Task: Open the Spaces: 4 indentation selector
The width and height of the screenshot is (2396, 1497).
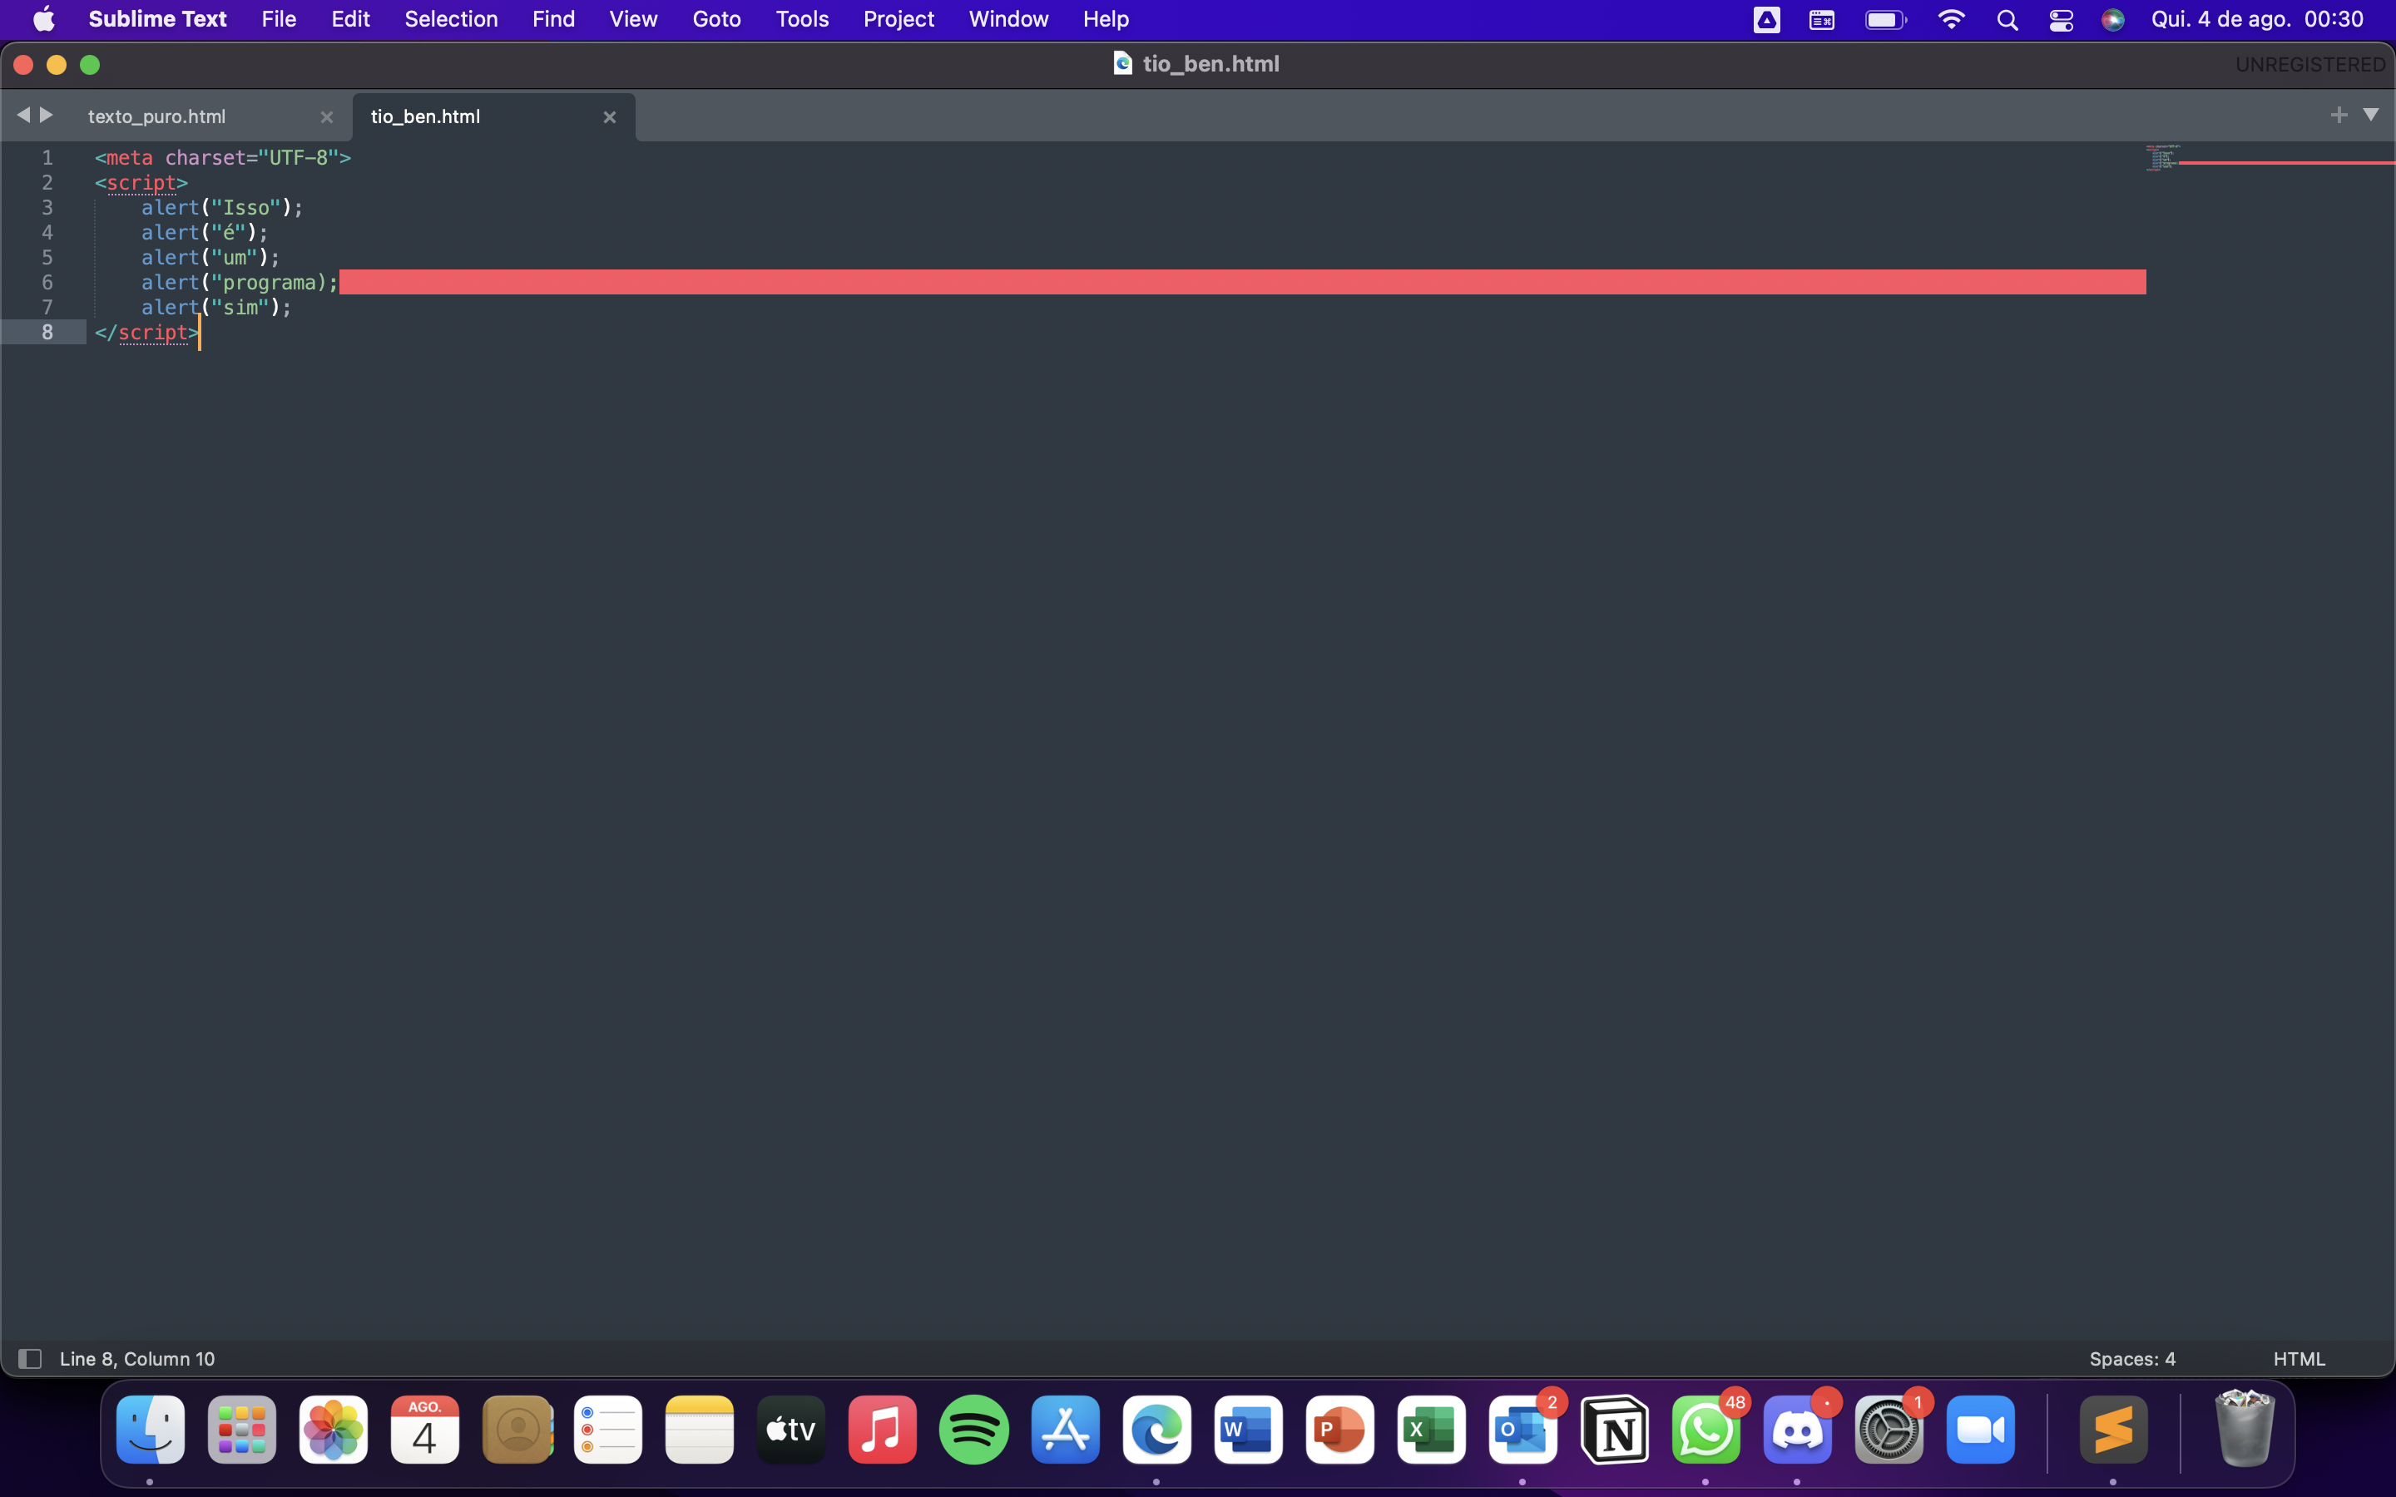Action: click(x=2131, y=1358)
